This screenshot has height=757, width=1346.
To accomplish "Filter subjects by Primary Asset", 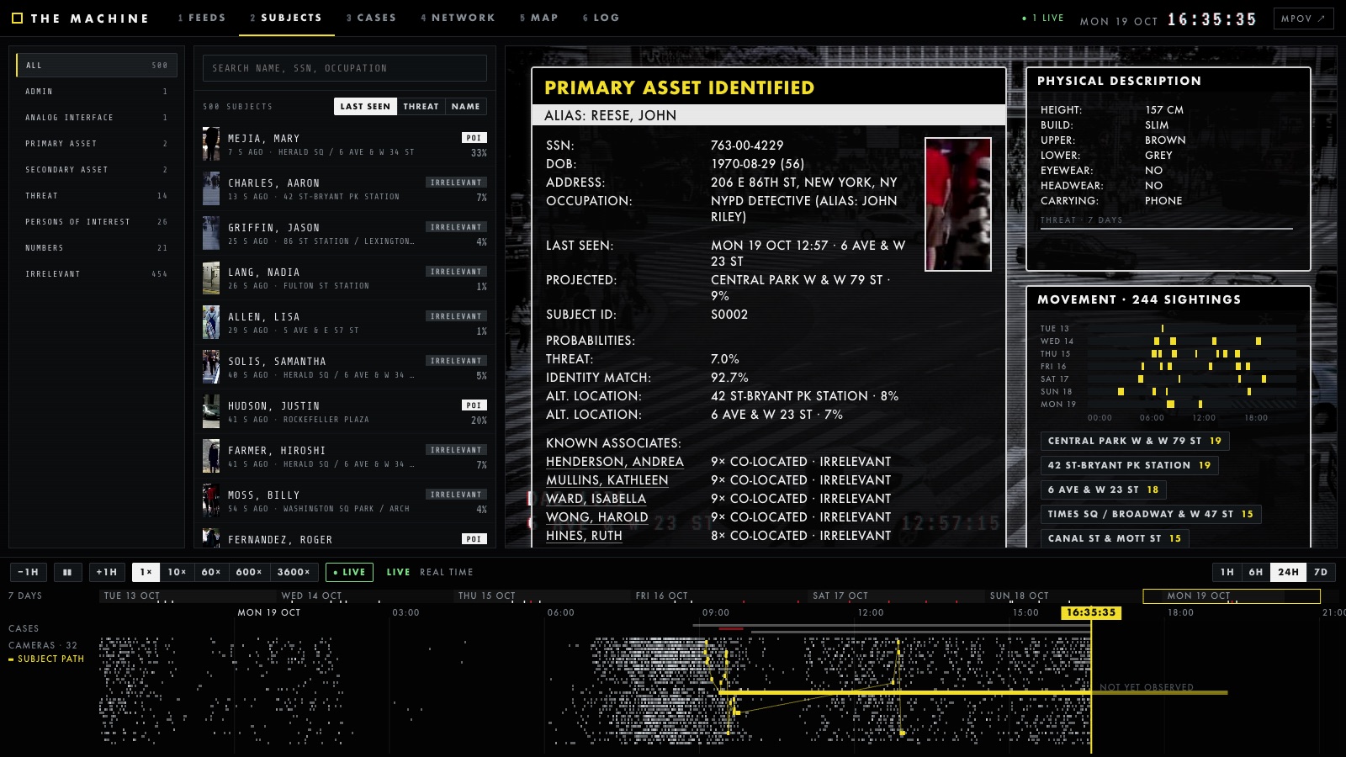I will [x=96, y=144].
